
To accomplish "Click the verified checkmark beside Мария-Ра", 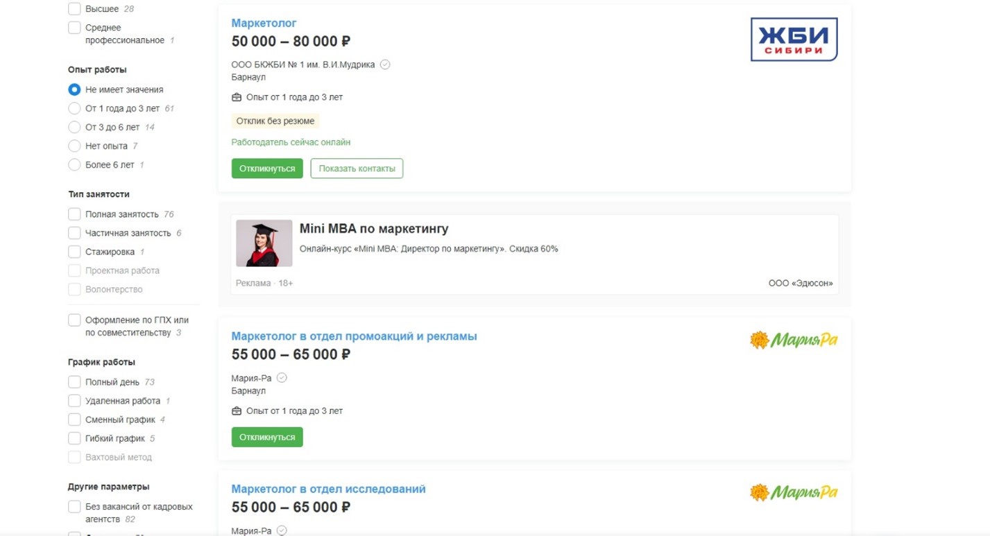I will pyautogui.click(x=282, y=378).
